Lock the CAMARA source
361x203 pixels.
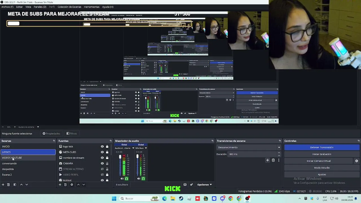click(x=107, y=164)
